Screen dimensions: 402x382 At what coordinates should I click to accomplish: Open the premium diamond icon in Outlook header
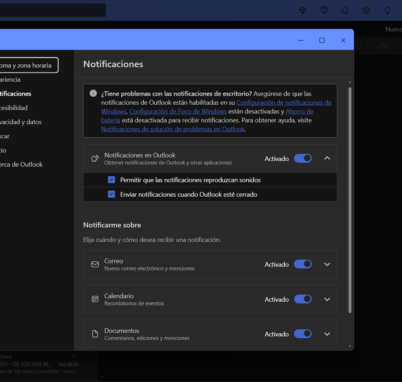pos(303,11)
